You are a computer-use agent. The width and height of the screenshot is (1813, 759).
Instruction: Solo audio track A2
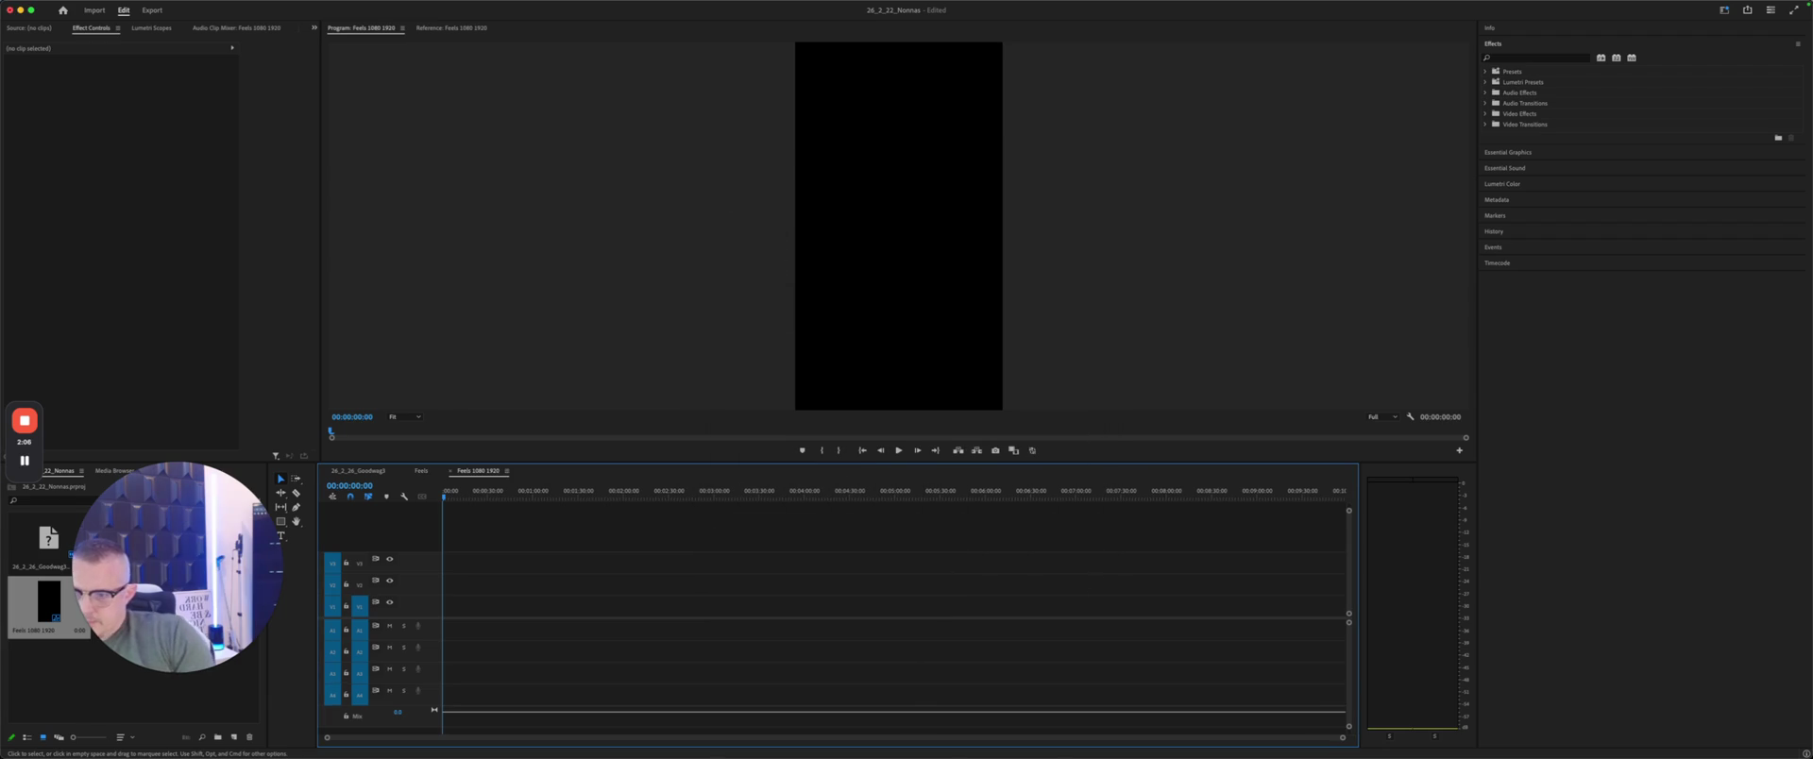point(404,648)
